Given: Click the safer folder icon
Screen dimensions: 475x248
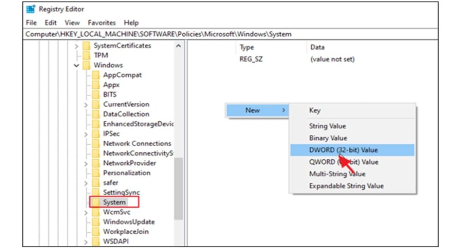Looking at the screenshot, I should 96,183.
